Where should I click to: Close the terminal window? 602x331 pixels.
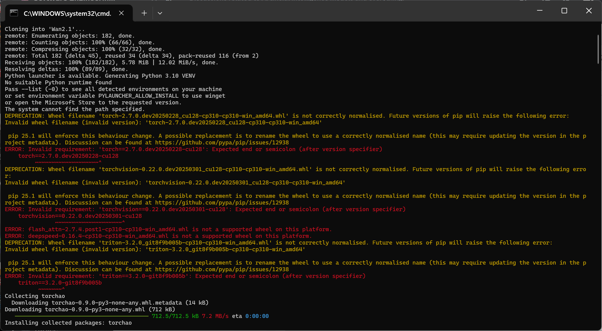(589, 11)
